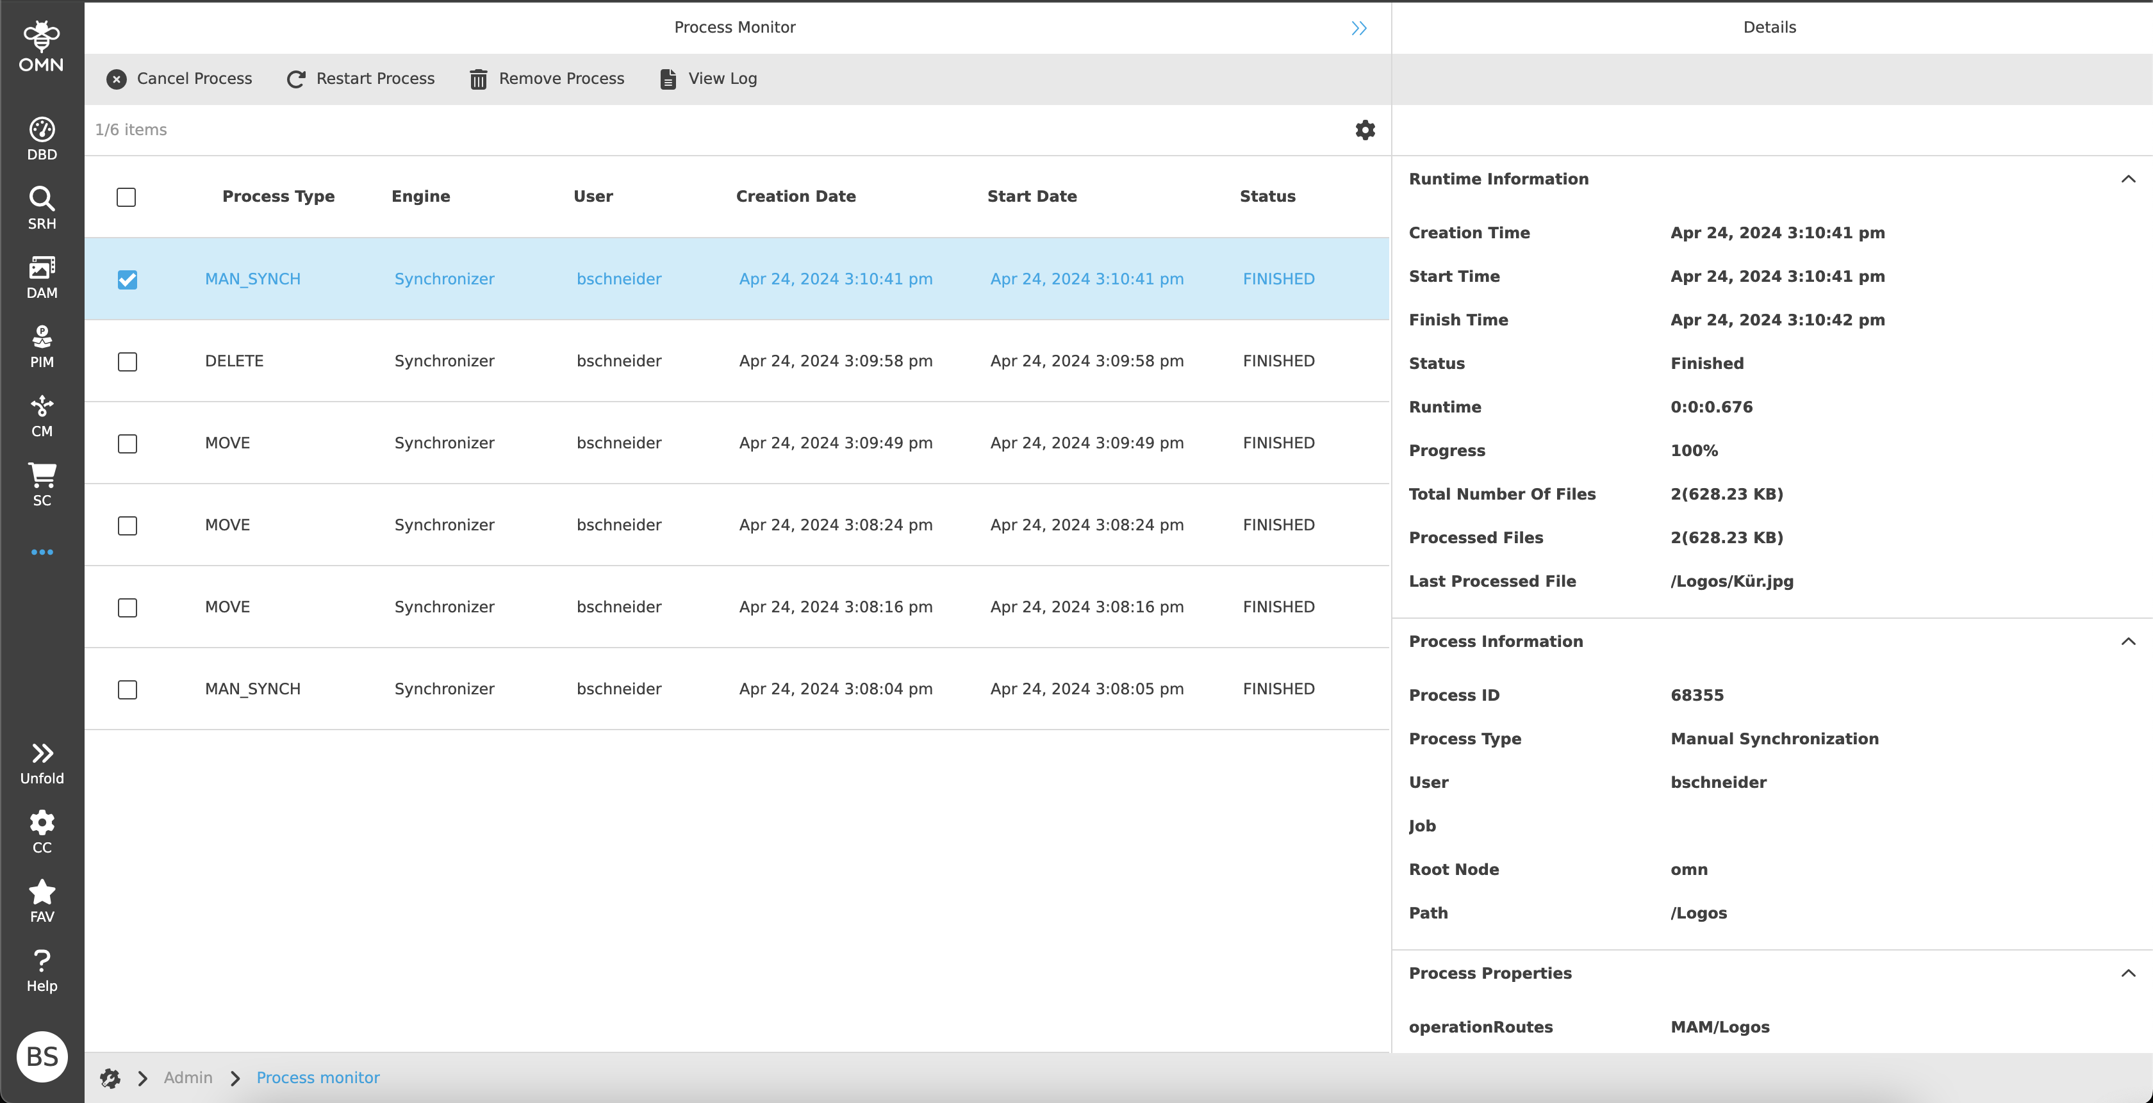Click the Process monitor breadcrumb link
Image resolution: width=2153 pixels, height=1103 pixels.
(318, 1078)
